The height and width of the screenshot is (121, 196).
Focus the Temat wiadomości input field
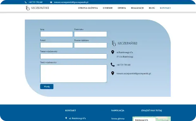pyautogui.click(x=73, y=56)
